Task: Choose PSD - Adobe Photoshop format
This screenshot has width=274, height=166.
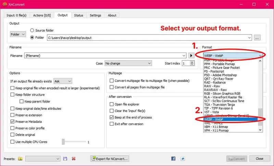Action: [231, 75]
